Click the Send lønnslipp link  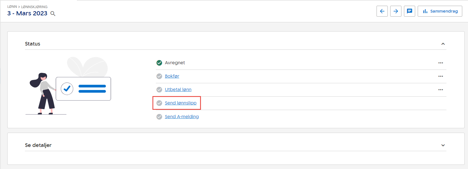point(180,103)
